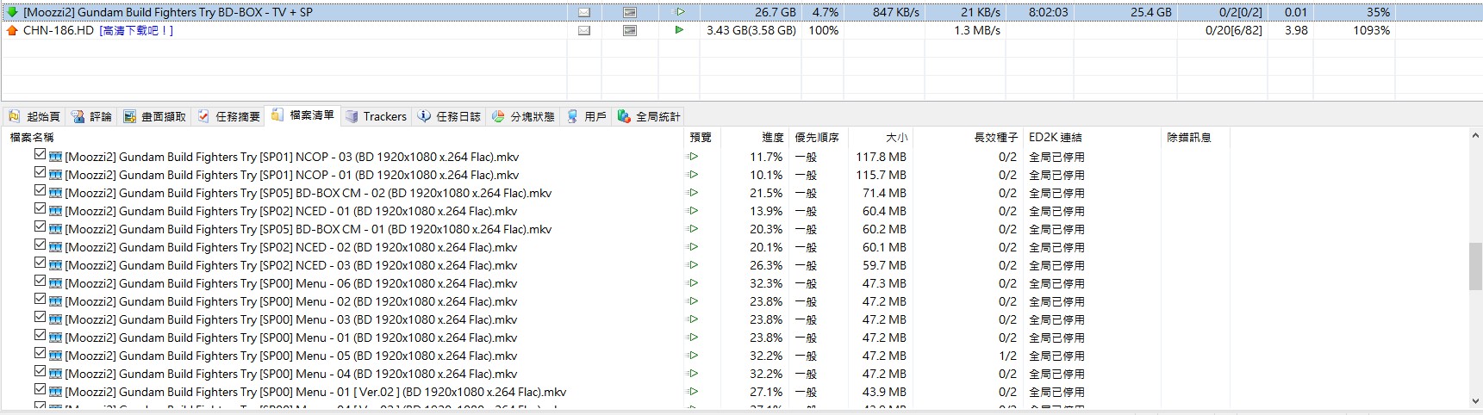Click the video file icon of BD-BOX CM - 02
This screenshot has height=415, width=1483.
pos(55,193)
